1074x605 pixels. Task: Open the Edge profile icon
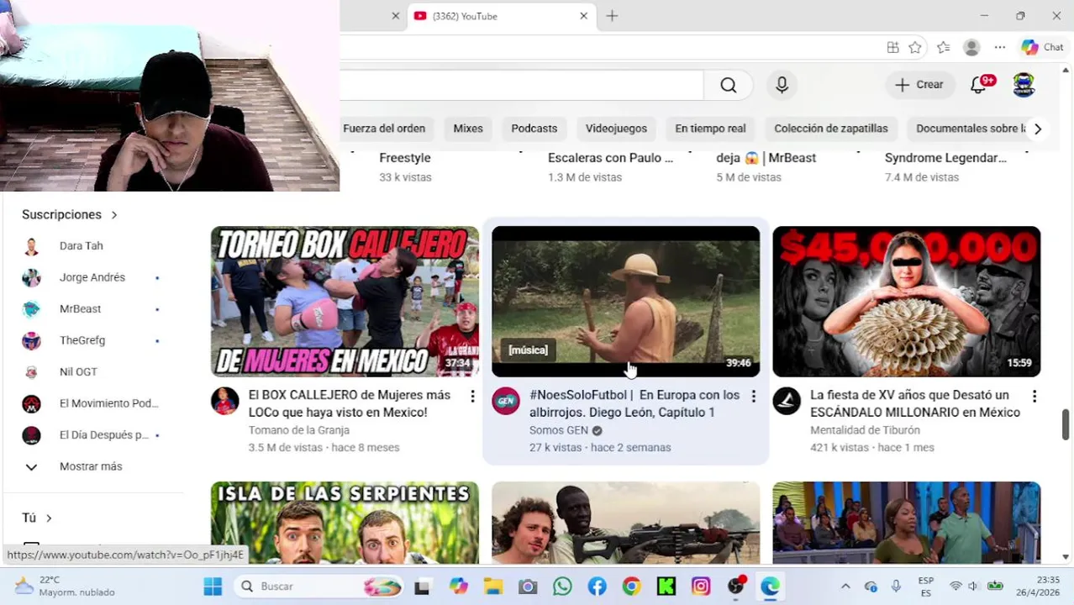point(971,48)
